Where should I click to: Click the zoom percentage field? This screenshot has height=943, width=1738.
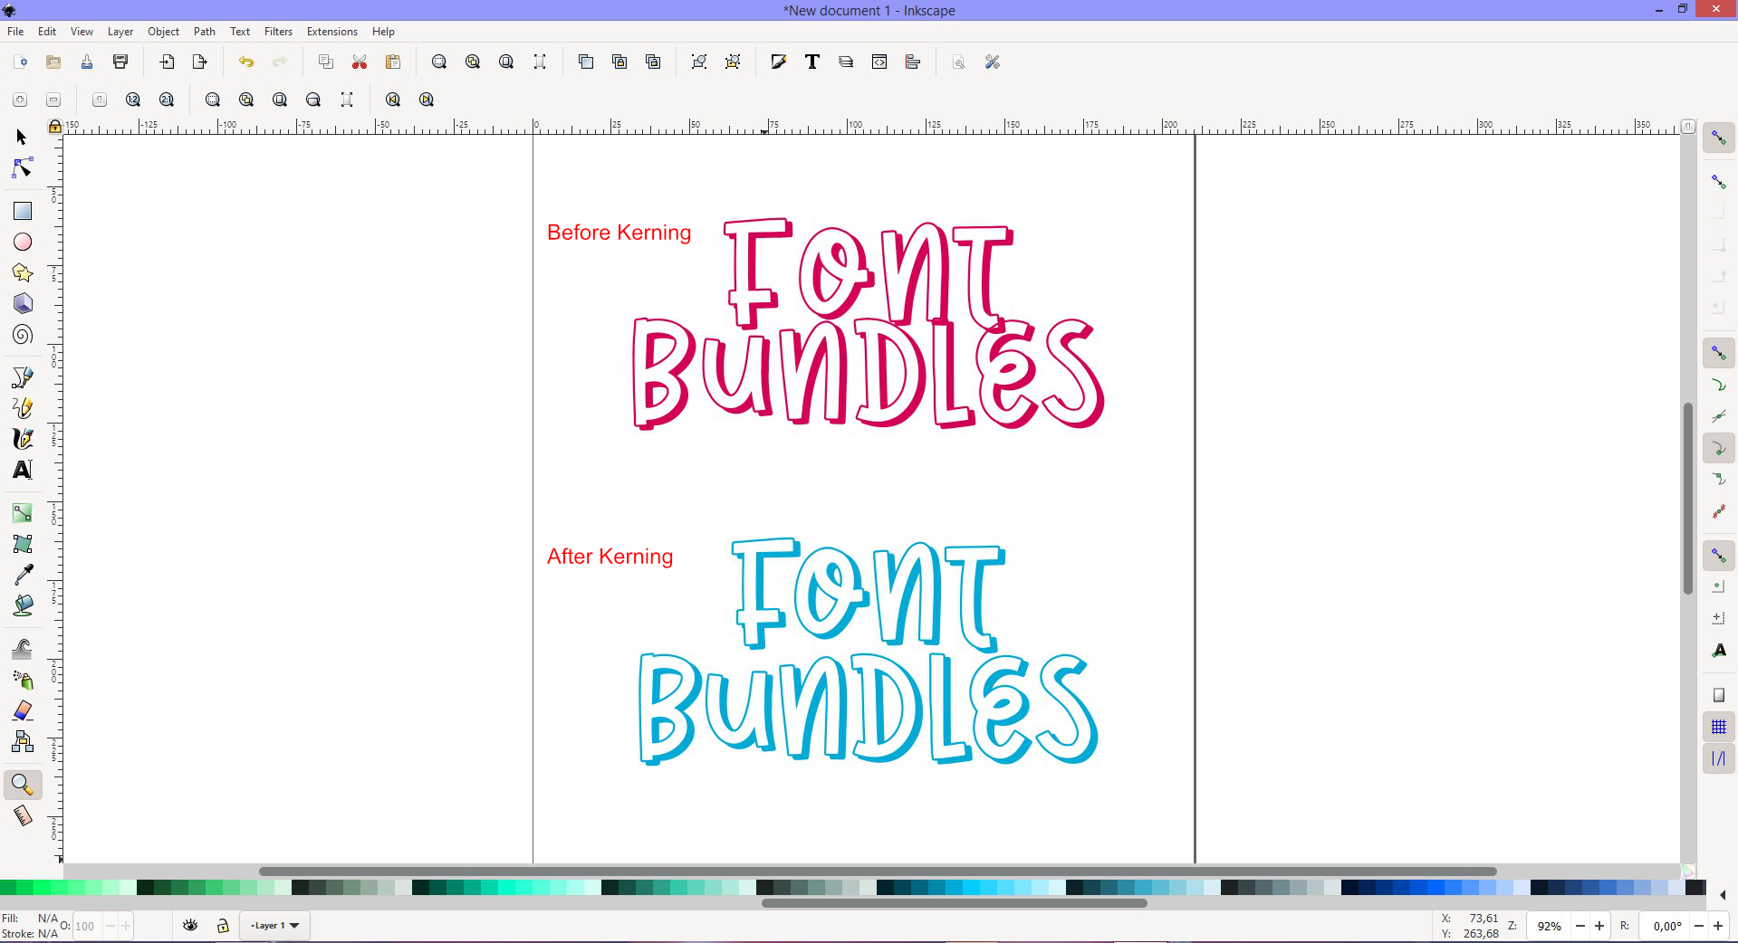1550,926
